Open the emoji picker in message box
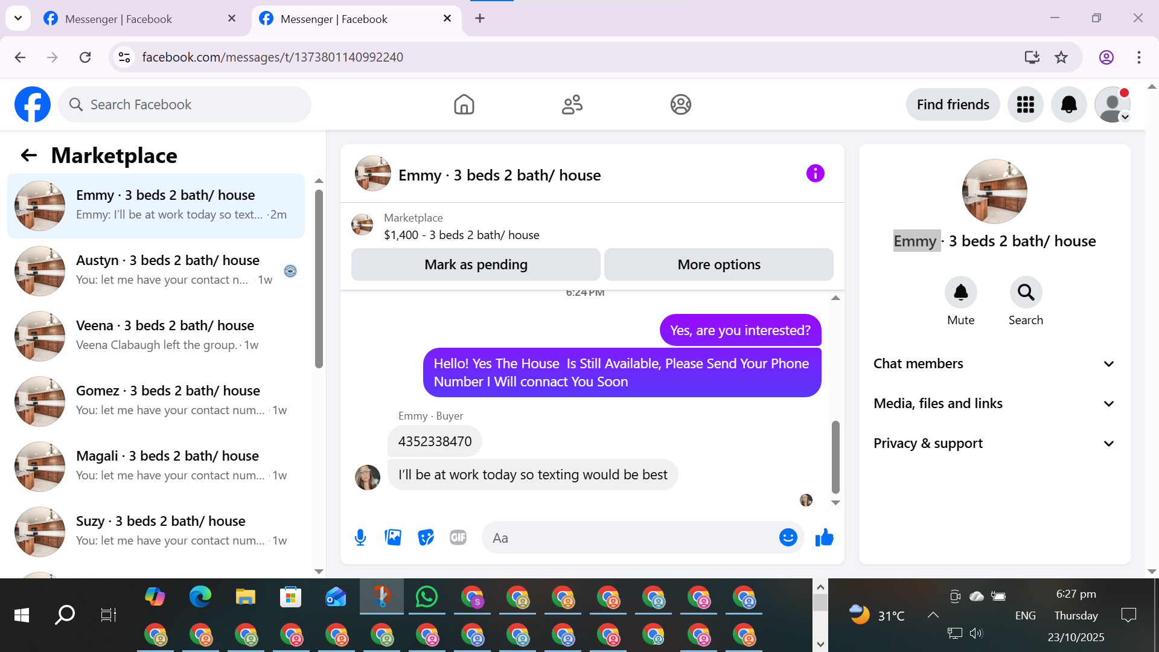1159x652 pixels. pos(788,537)
